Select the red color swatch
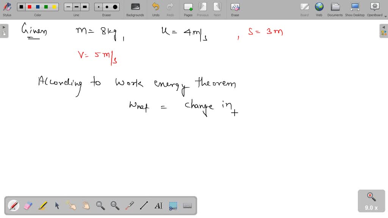388x218 pixels. click(29, 6)
